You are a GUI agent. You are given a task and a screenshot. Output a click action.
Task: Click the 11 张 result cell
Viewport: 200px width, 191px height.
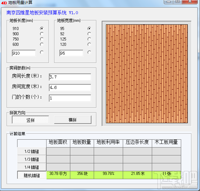(166, 175)
